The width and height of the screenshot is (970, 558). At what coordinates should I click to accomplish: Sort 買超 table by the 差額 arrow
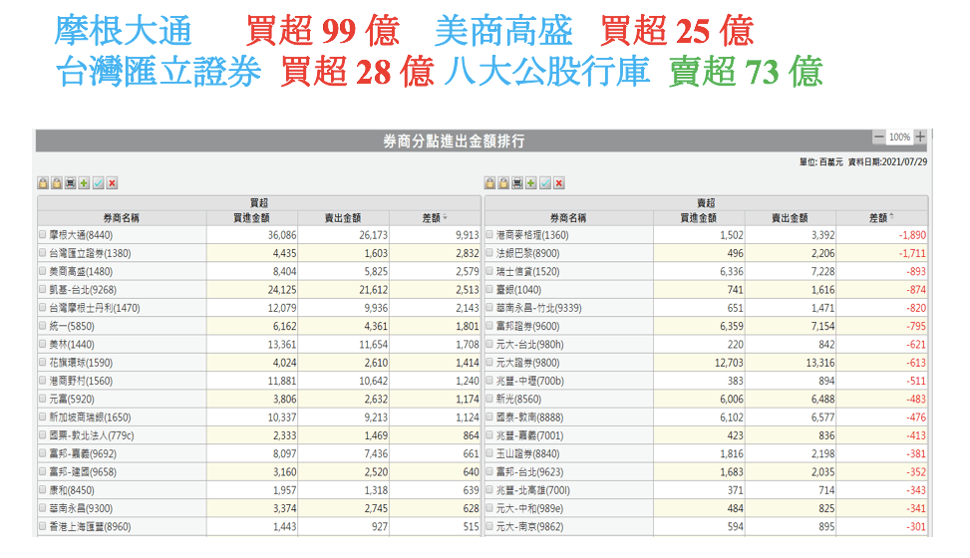click(x=445, y=218)
